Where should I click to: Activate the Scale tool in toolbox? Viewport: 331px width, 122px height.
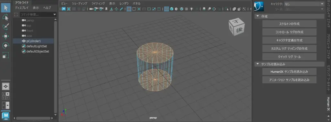coord(6,55)
